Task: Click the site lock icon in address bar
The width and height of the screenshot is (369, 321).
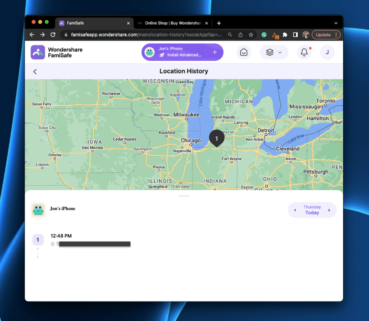Action: pyautogui.click(x=66, y=34)
